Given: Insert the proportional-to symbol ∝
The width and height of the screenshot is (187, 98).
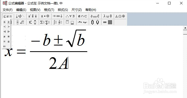Looking at the screenshot, I should (4, 46).
